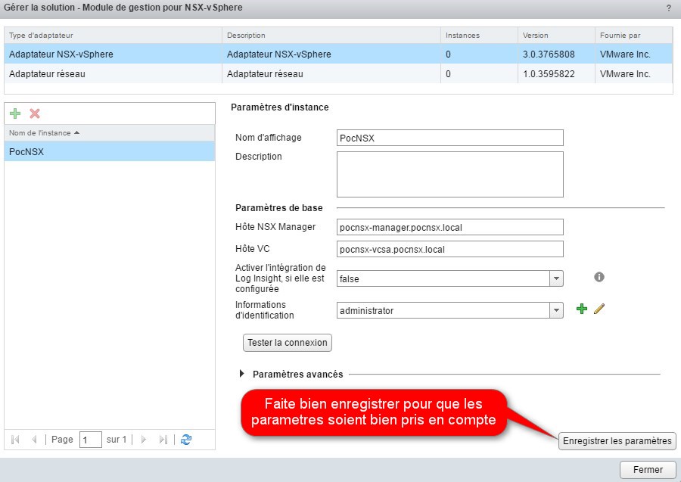Viewport: 681px width, 482px height.
Task: Go to first page of instances
Action: pyautogui.click(x=15, y=440)
